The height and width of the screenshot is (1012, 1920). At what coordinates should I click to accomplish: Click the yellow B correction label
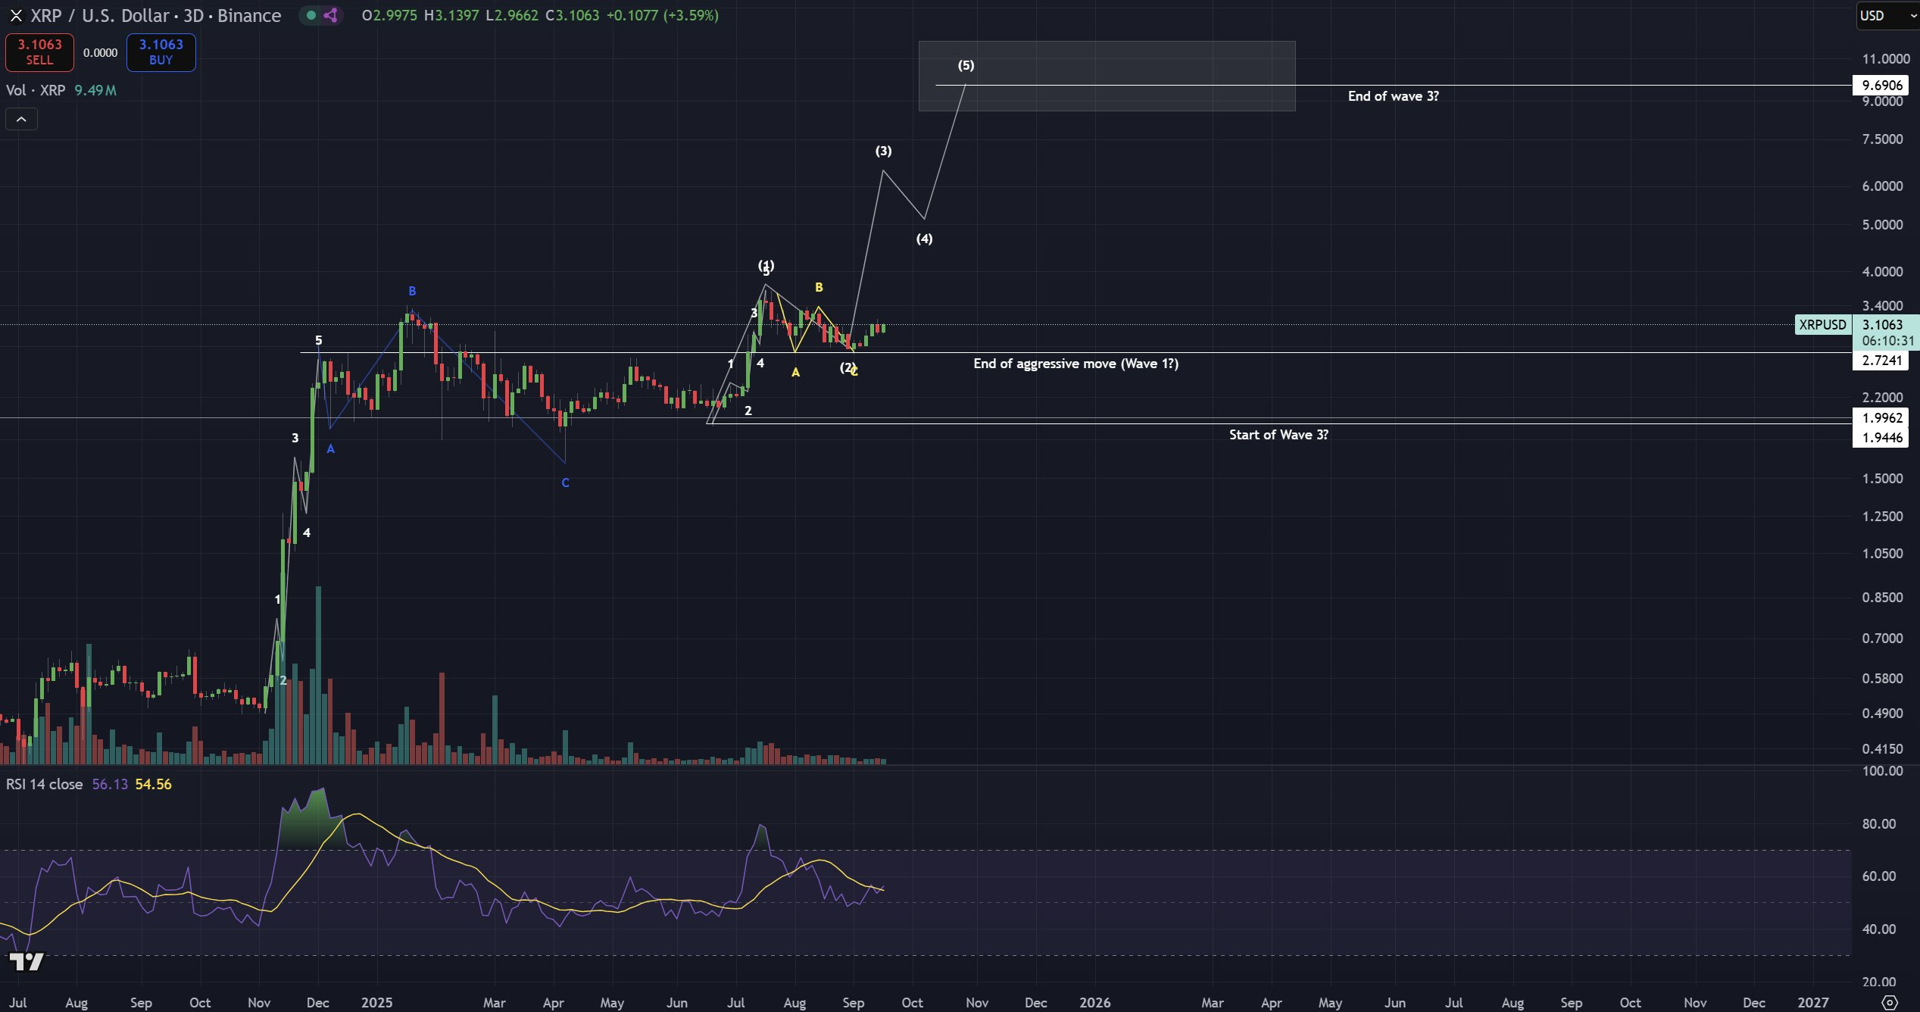tap(819, 287)
